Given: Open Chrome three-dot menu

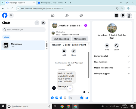Looking at the screenshot, I should 133,8.
